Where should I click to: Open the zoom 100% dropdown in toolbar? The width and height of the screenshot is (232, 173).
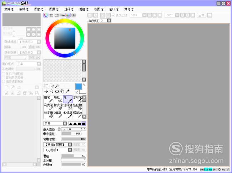coord(145,15)
